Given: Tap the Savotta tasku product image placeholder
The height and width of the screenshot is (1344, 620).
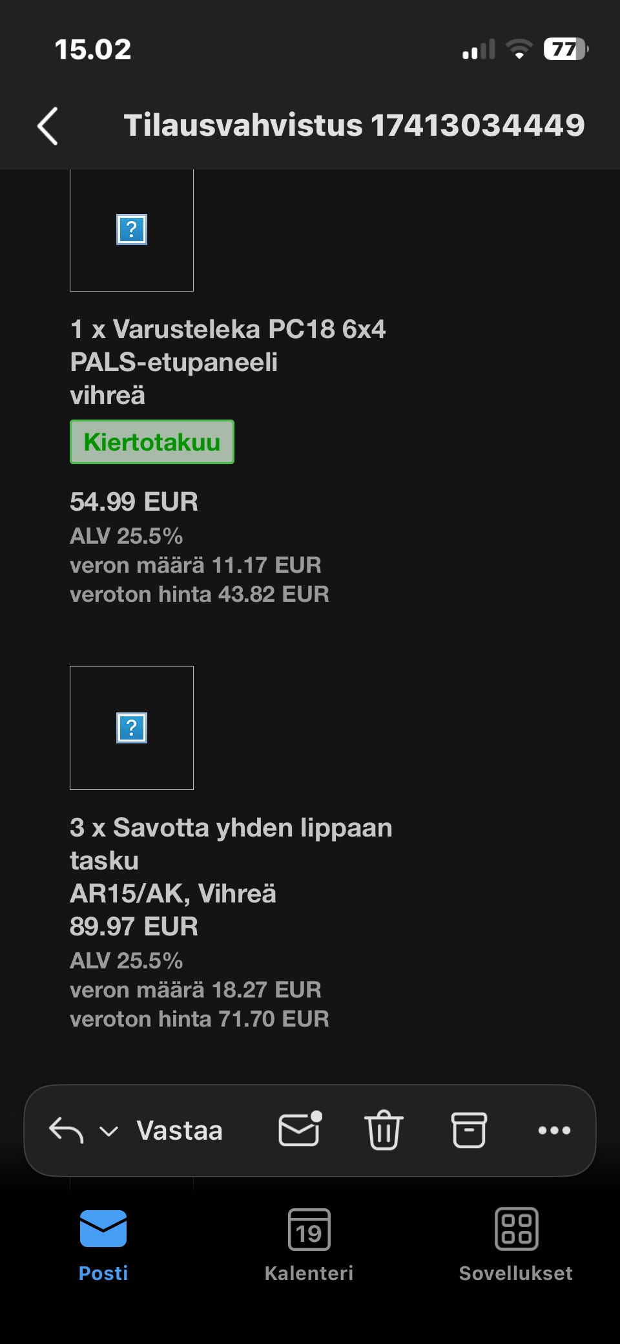Looking at the screenshot, I should tap(132, 728).
